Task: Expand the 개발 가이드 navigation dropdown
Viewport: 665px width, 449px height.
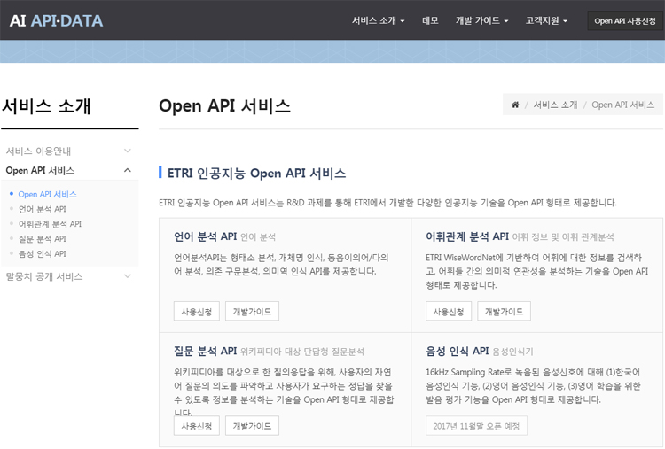Action: point(481,20)
